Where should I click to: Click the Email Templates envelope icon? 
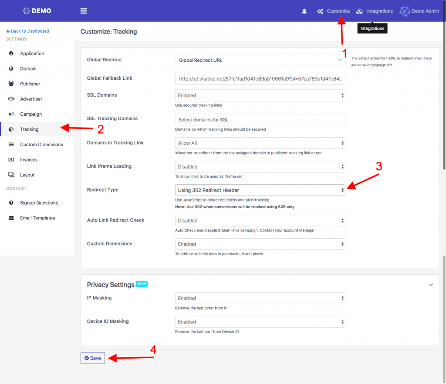pyautogui.click(x=11, y=218)
